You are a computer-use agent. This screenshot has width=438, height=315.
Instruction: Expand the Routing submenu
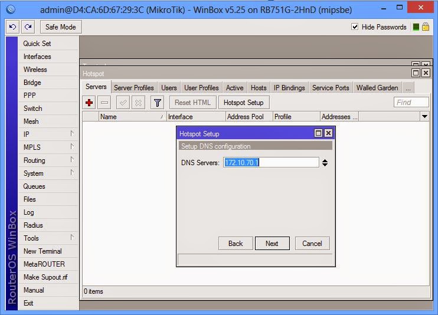tap(72, 160)
